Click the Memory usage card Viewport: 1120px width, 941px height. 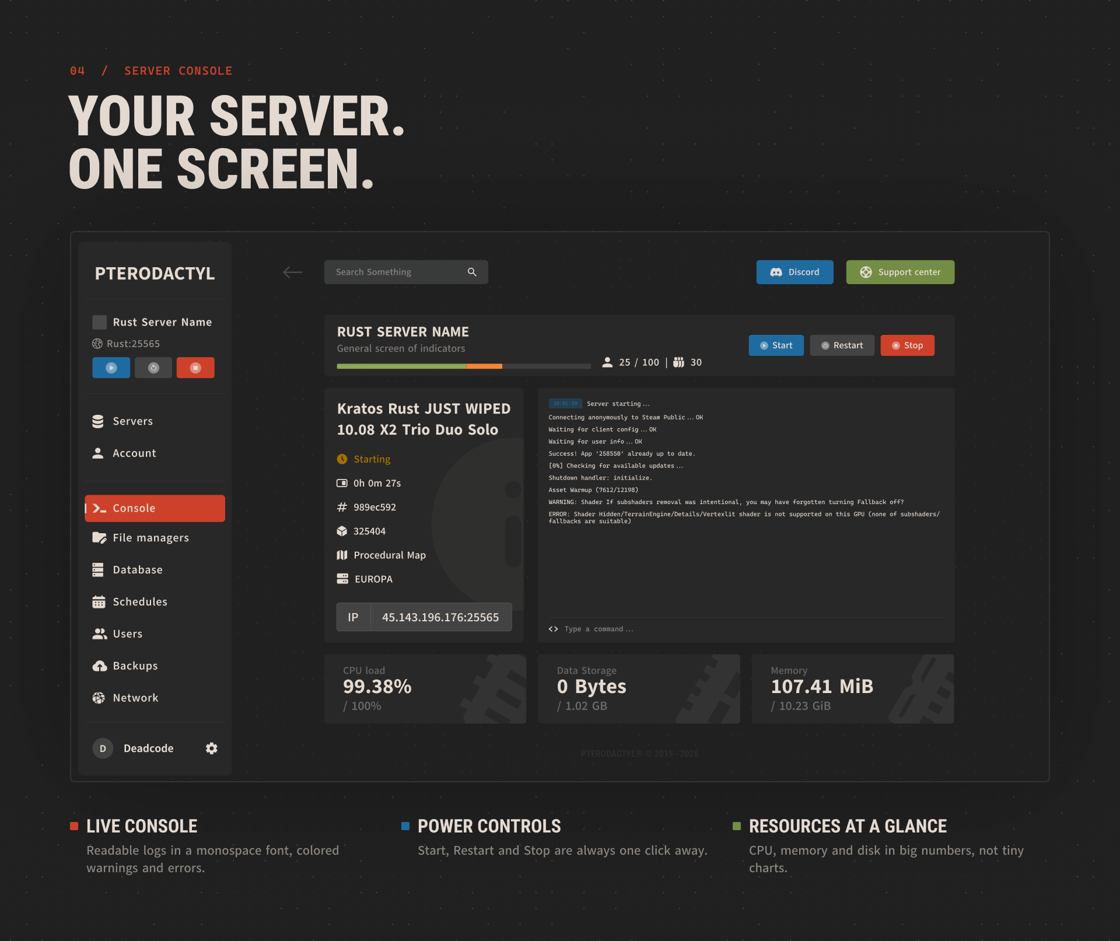pyautogui.click(x=853, y=689)
